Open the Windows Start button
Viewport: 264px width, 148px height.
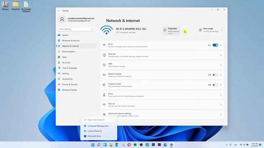(92, 145)
